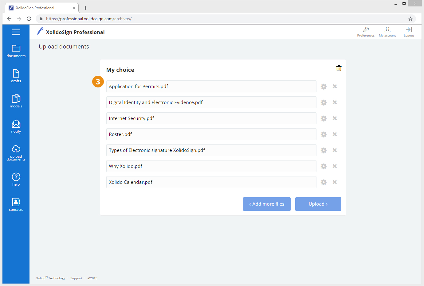Screen dimensions: 424x286
Task: Click the Upload button
Action: [318, 204]
